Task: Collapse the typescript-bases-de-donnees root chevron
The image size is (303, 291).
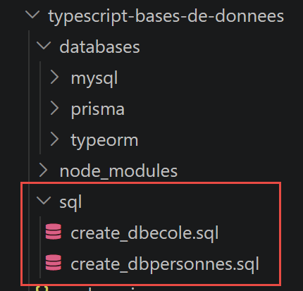Action: point(32,15)
